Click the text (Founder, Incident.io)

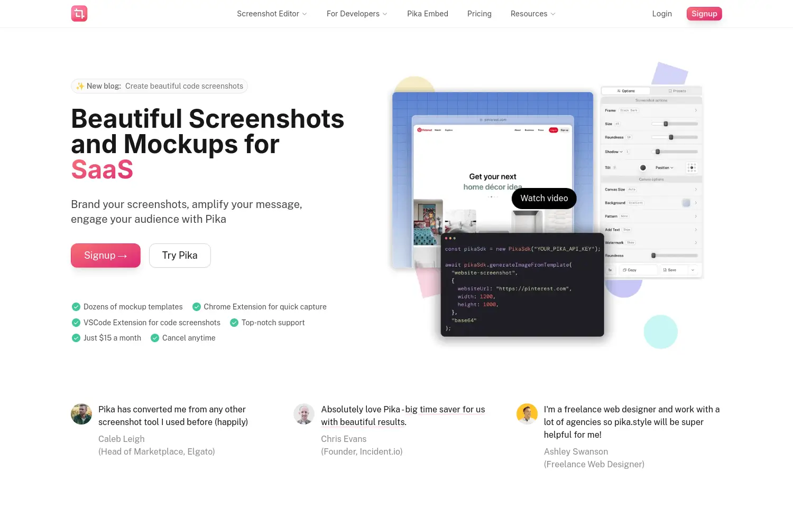362,451
